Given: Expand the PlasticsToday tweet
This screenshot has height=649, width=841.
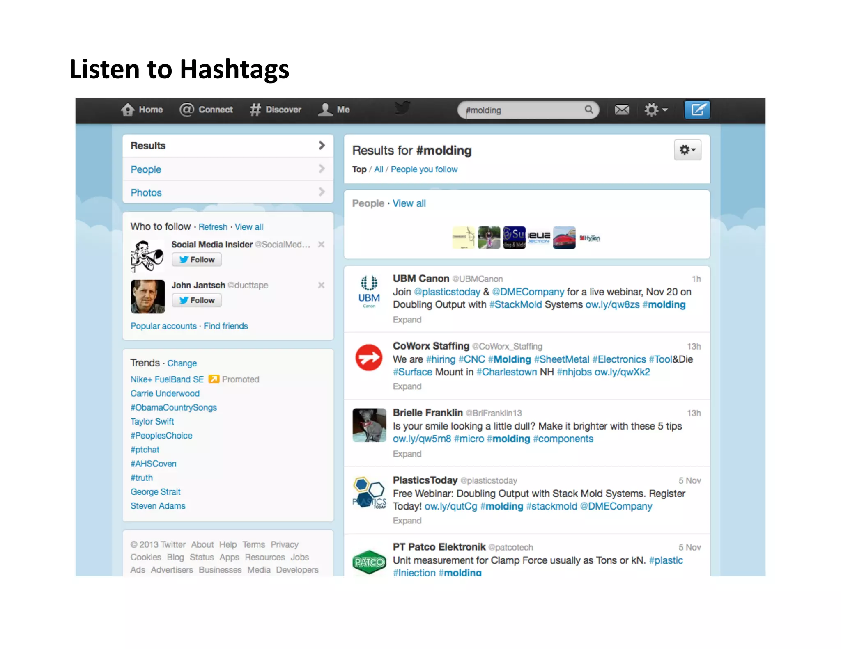Looking at the screenshot, I should 407,521.
